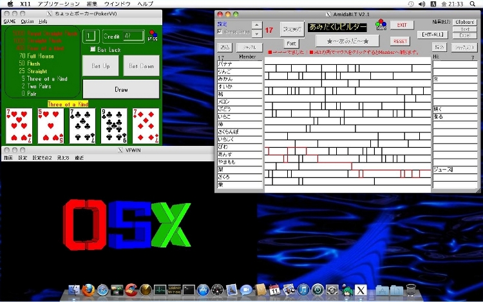Image resolution: width=483 pixels, height=302 pixels.
Task: Launch iChat from the dock
Action: [246, 290]
